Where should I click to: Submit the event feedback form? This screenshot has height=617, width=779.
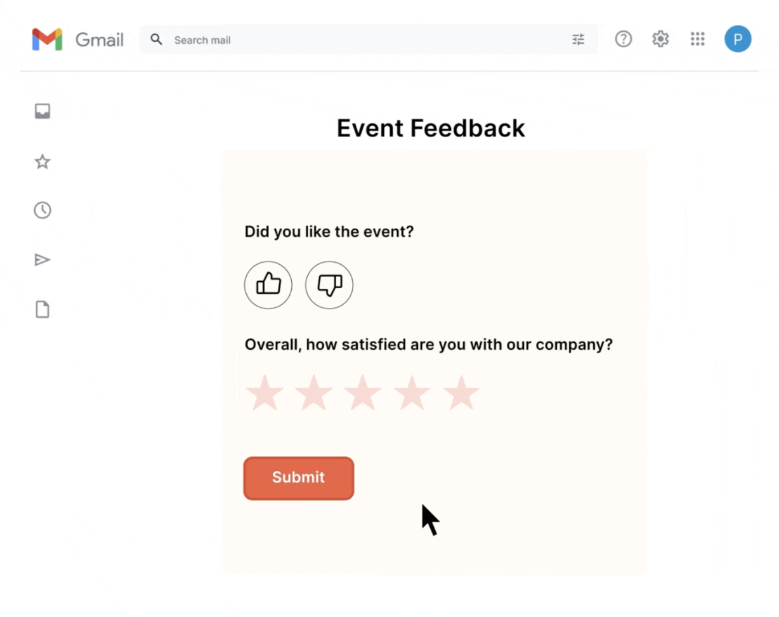pyautogui.click(x=298, y=478)
